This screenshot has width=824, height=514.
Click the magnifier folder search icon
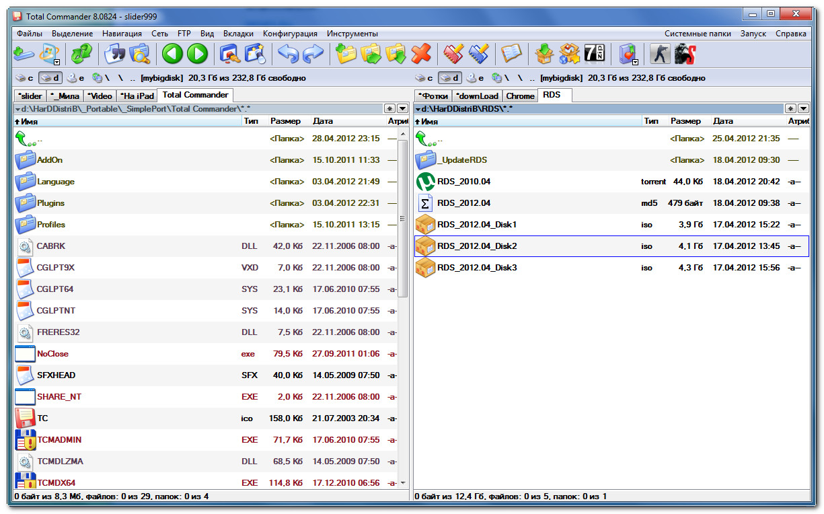(140, 54)
